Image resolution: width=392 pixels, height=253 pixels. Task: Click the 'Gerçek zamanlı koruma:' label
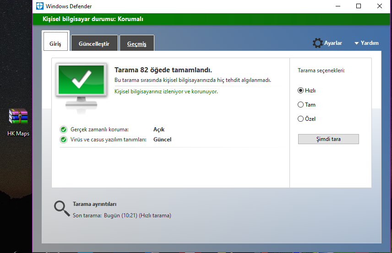pos(99,129)
